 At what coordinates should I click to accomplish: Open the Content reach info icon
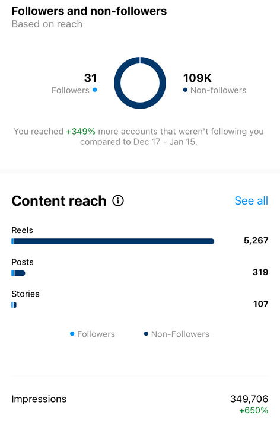(118, 200)
